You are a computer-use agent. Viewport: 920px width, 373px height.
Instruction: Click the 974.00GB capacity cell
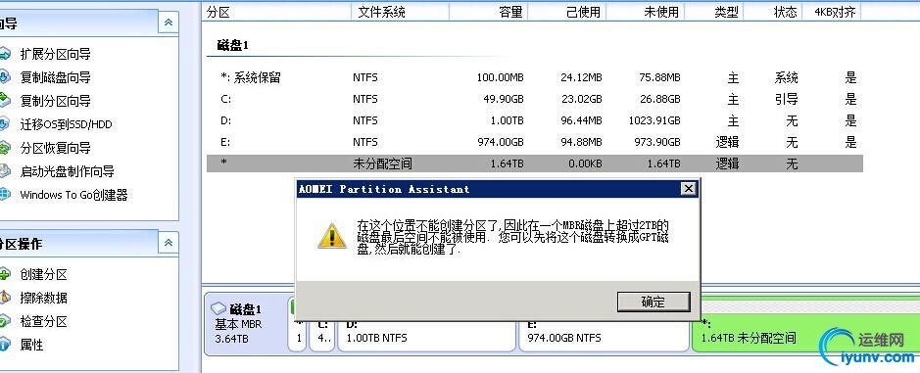[500, 142]
